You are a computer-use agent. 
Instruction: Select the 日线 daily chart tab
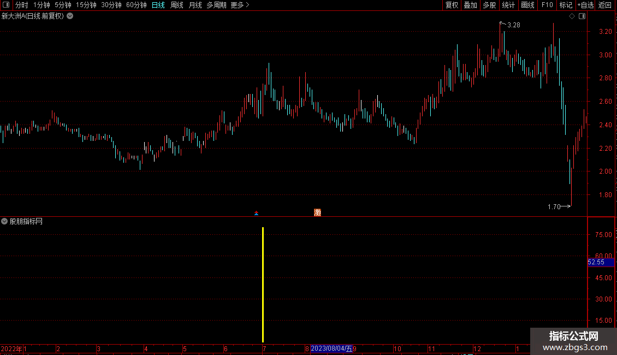click(158, 5)
